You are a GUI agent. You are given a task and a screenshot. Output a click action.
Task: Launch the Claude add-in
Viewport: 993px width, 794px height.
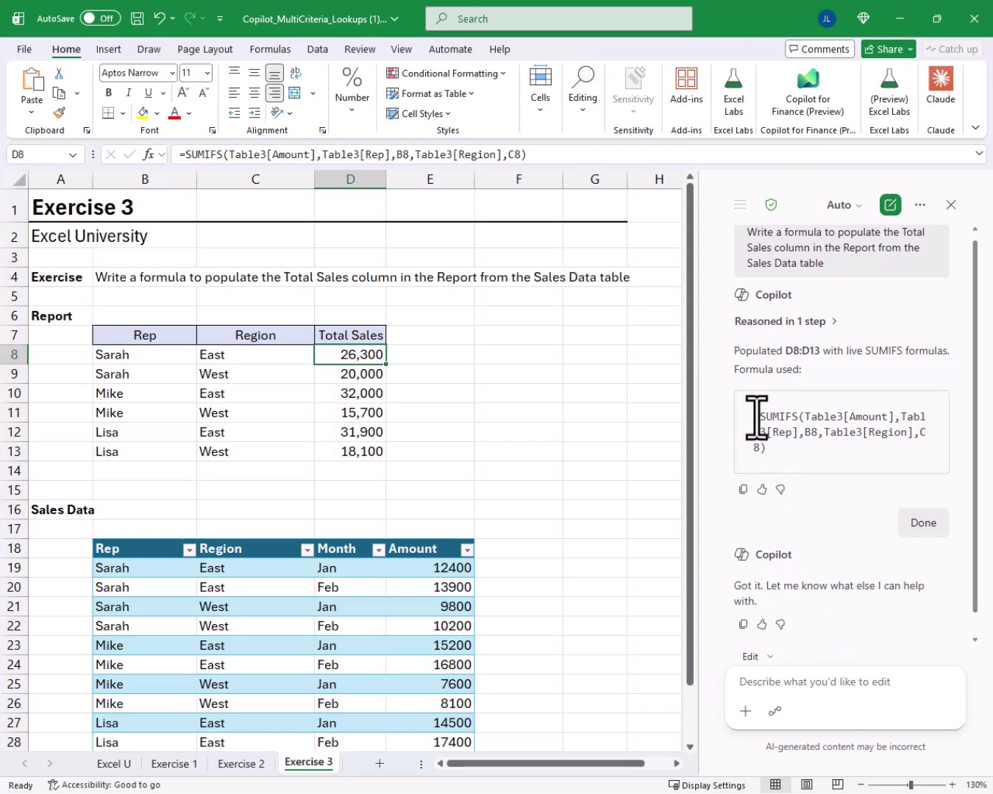point(941,85)
